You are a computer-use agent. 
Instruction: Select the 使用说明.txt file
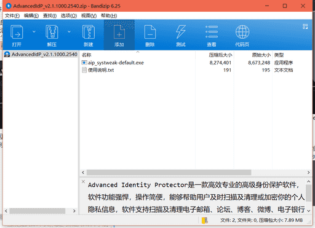[x=101, y=70]
